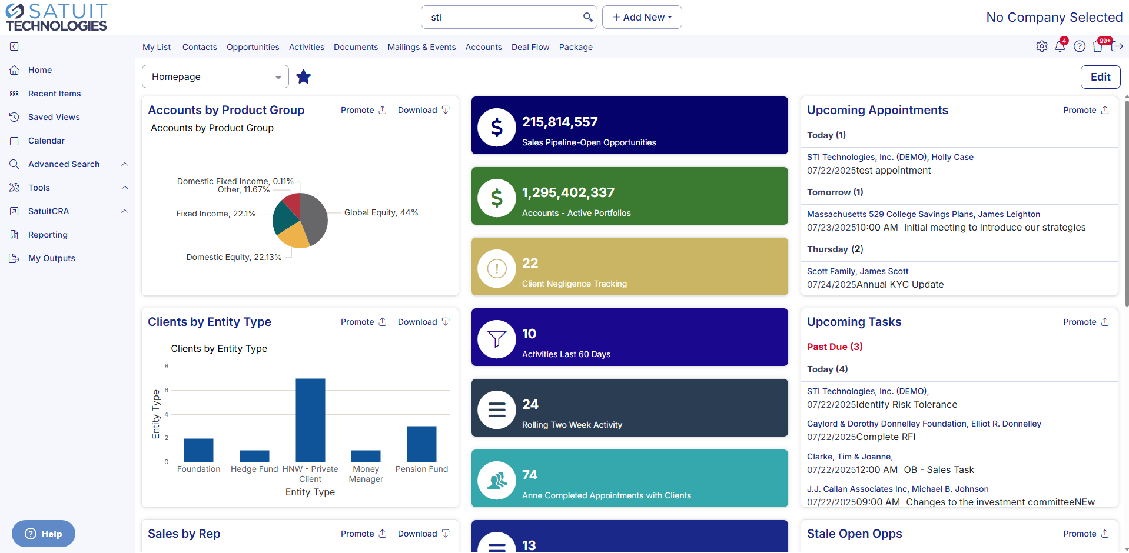Promote the Upcoming Appointments widget

point(1086,110)
